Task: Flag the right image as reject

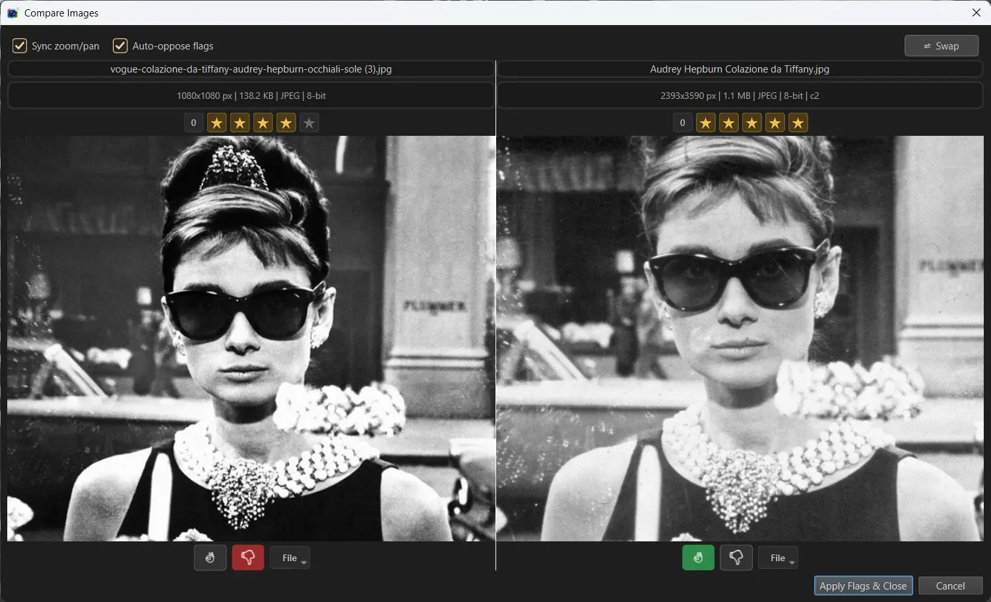Action: point(736,558)
